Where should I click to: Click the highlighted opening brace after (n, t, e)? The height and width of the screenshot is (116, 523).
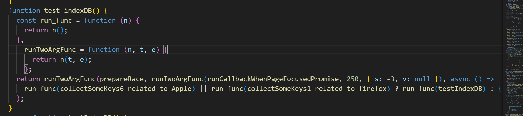click(166, 50)
